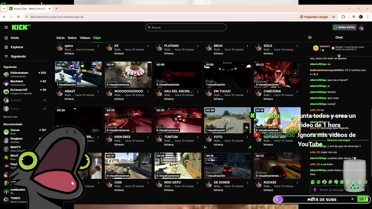
Task: Pick the angry square green emote
Action: pos(319,182)
